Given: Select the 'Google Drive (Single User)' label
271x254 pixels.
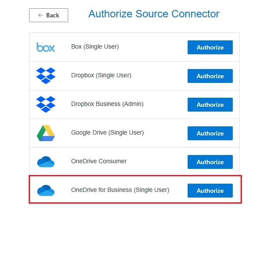Looking at the screenshot, I should click(108, 132).
